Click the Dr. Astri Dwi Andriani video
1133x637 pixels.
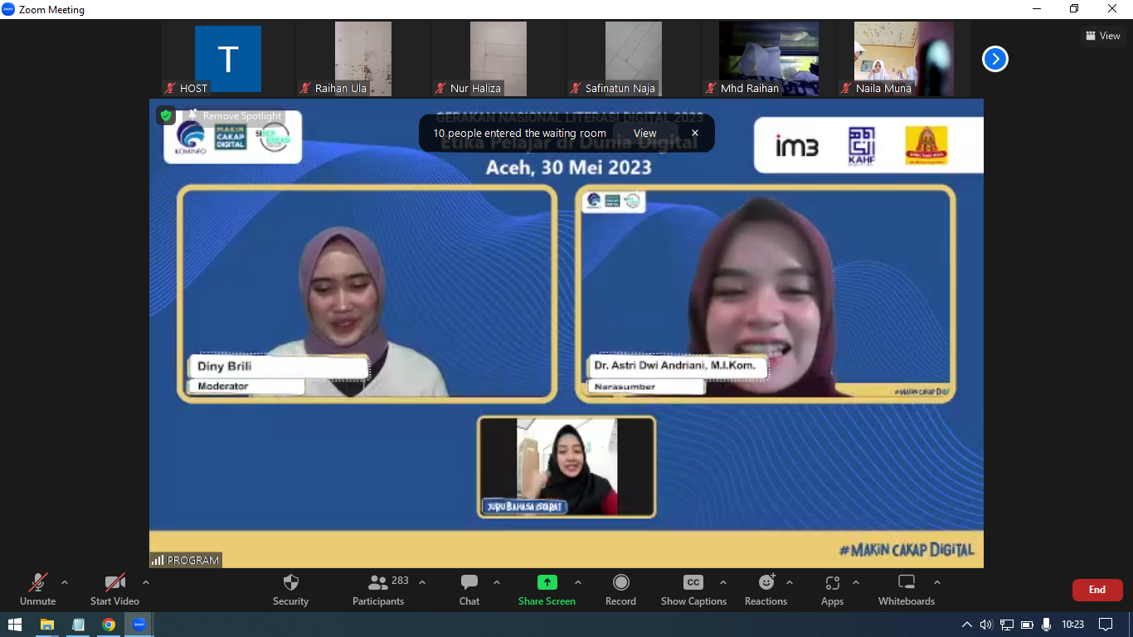(x=766, y=294)
